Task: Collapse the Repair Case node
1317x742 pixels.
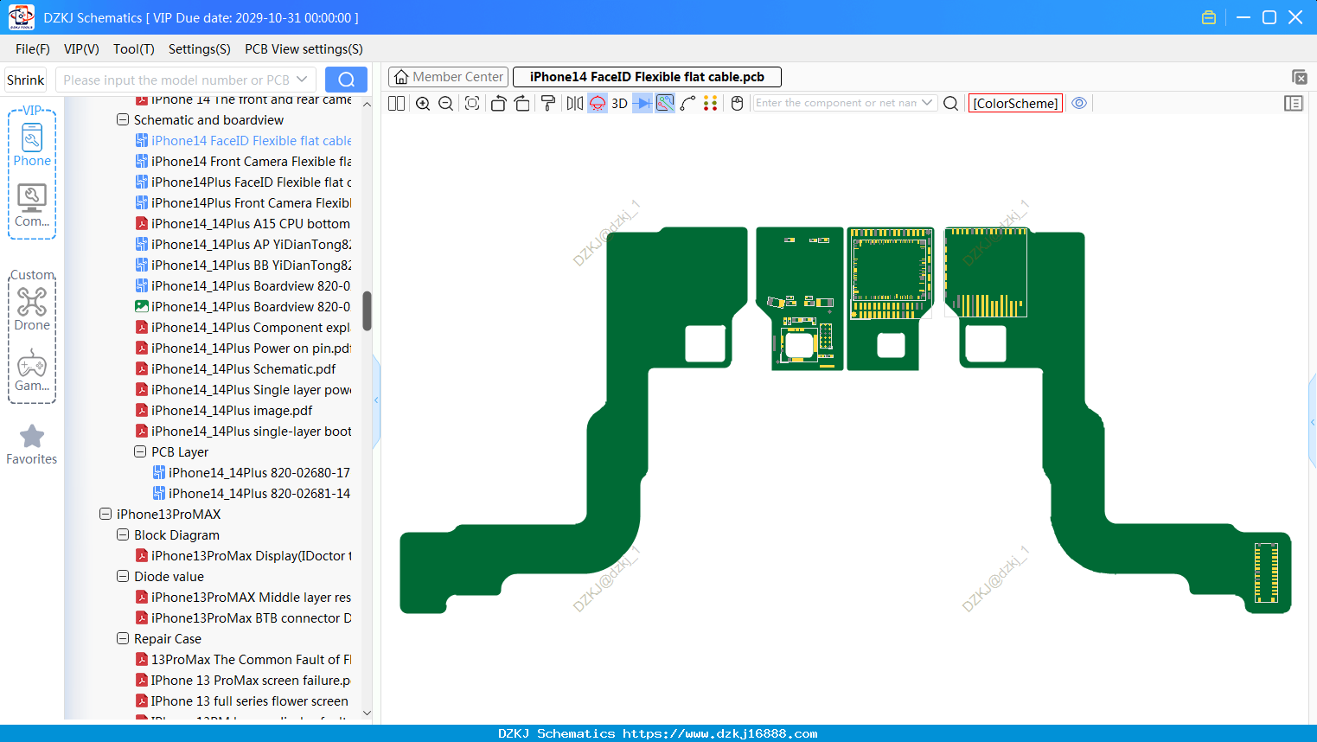Action: click(123, 639)
